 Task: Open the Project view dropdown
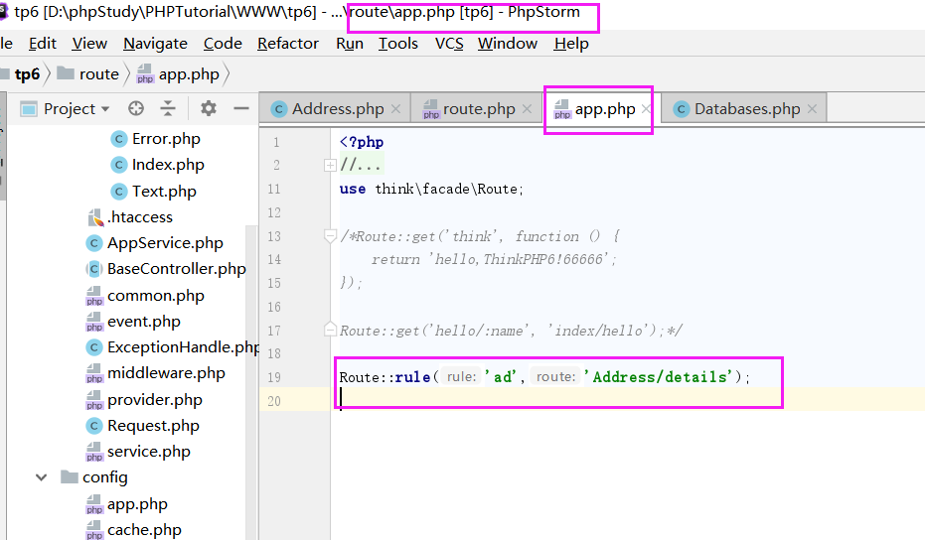(x=103, y=109)
